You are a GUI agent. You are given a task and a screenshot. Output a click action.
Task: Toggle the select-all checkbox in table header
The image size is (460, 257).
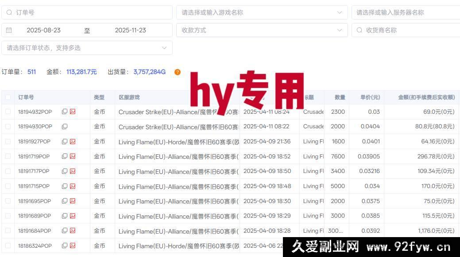tap(8, 97)
